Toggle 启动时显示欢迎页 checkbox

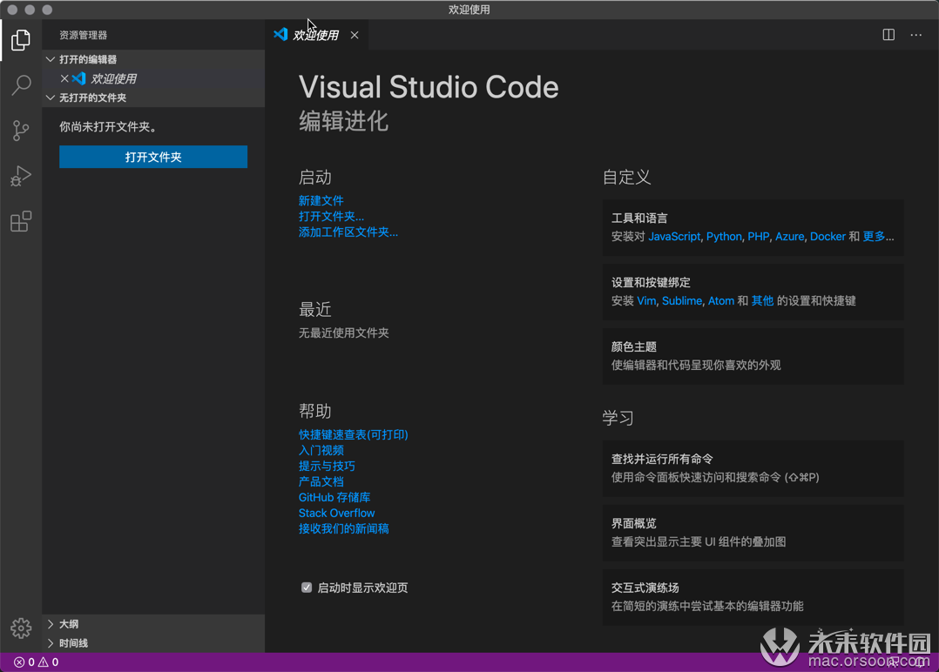pyautogui.click(x=307, y=588)
